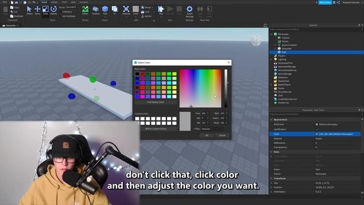This screenshot has width=364, height=205.
Task: Click the hue-saturation gradient field
Action: [x=201, y=88]
